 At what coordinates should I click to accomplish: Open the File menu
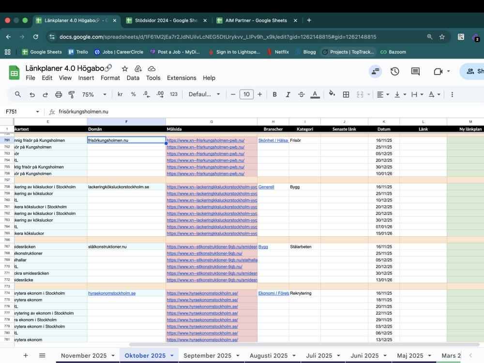(30, 78)
